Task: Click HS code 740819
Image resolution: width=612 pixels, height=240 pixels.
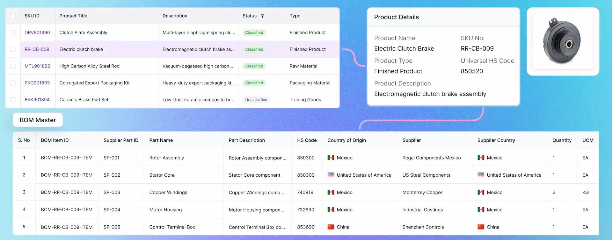Action: 305,192
